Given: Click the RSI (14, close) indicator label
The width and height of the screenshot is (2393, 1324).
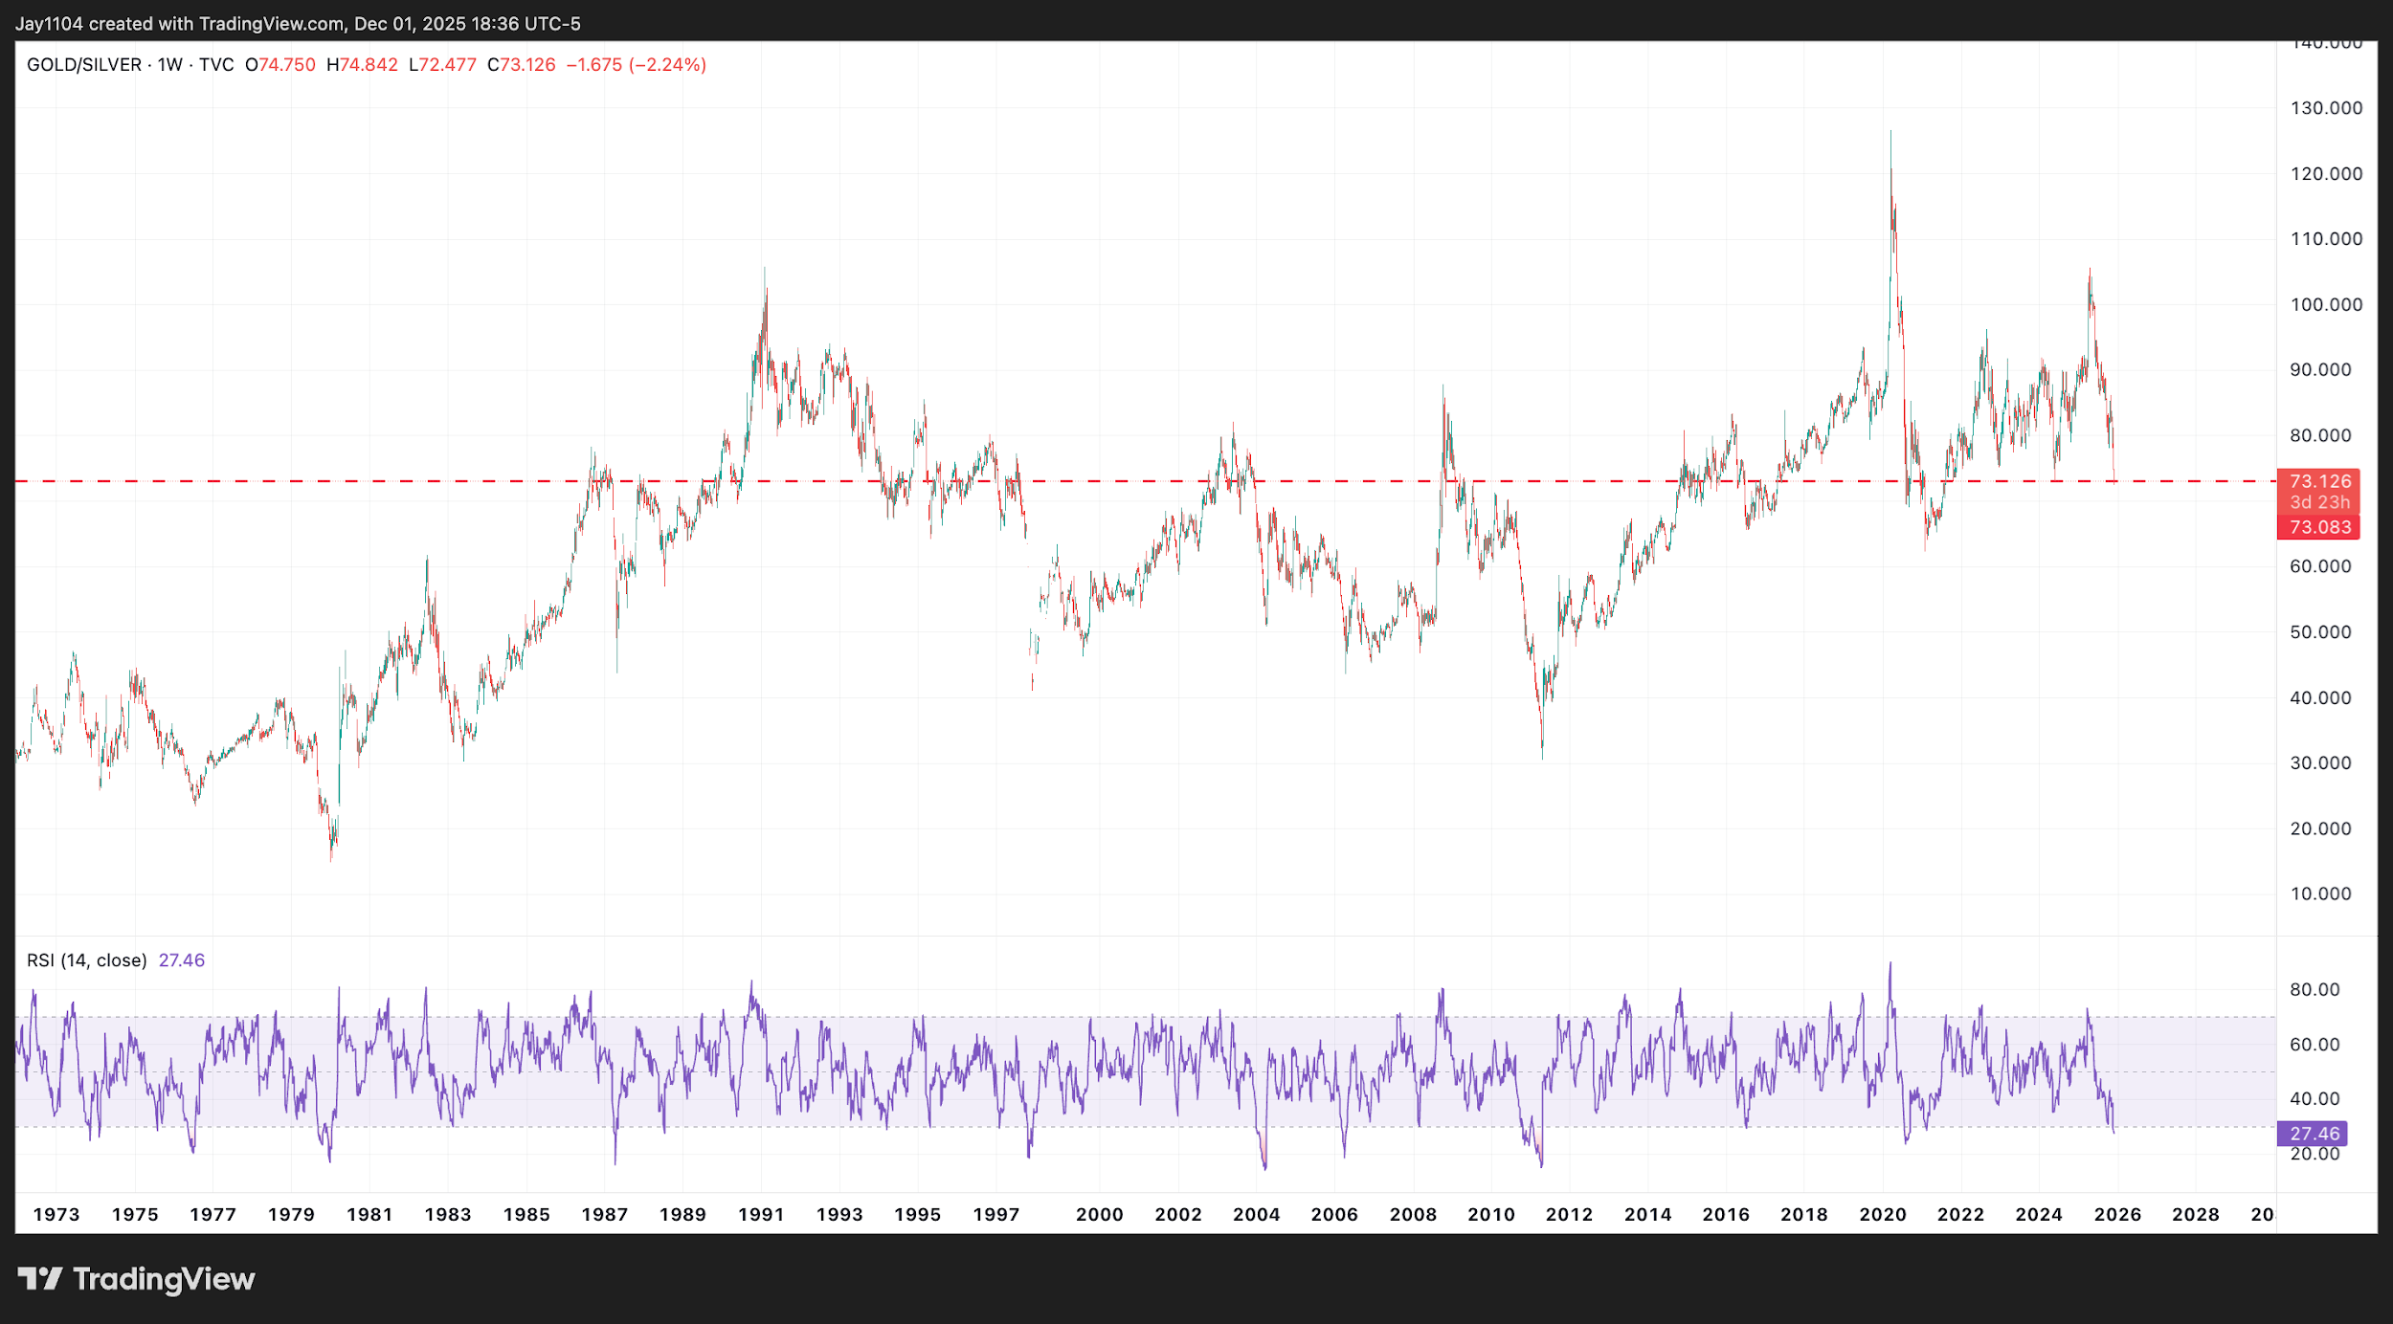Looking at the screenshot, I should (87, 960).
